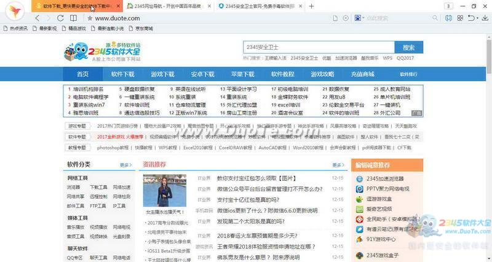
Task: Select the 软件下载 active orange tab
Action: pos(76,6)
